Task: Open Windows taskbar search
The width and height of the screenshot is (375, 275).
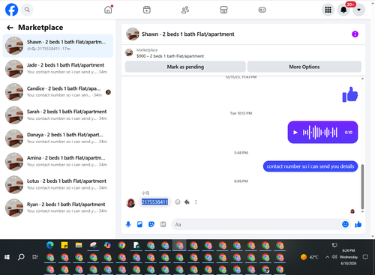Action: (21, 257)
